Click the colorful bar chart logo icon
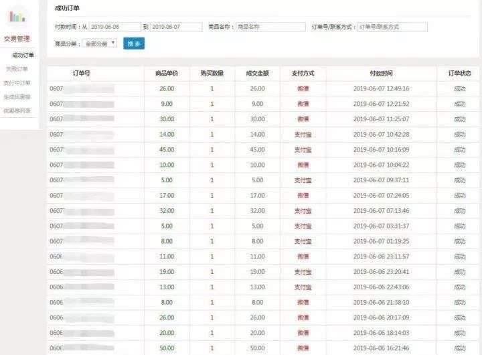The width and height of the screenshot is (482, 355). (x=17, y=16)
